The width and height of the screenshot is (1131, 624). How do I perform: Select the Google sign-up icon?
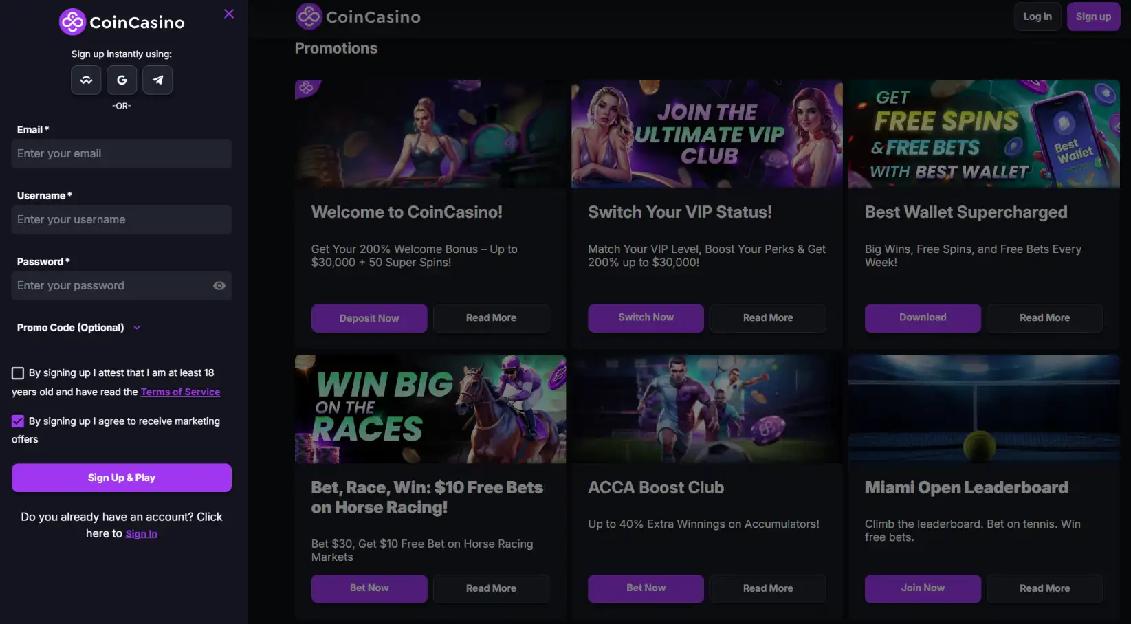(121, 80)
